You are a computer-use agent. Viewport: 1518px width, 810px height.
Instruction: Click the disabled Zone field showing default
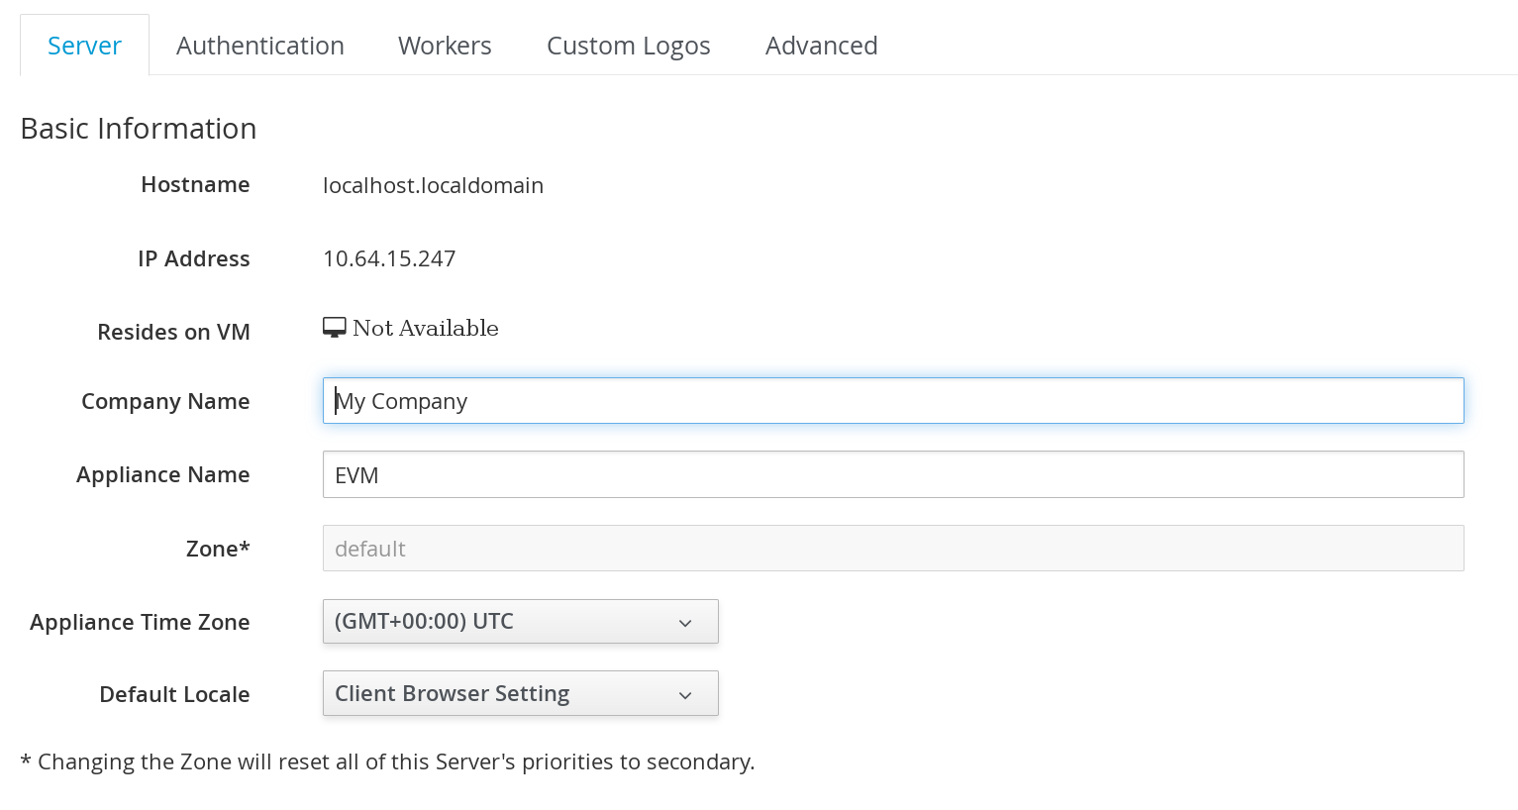(x=892, y=549)
